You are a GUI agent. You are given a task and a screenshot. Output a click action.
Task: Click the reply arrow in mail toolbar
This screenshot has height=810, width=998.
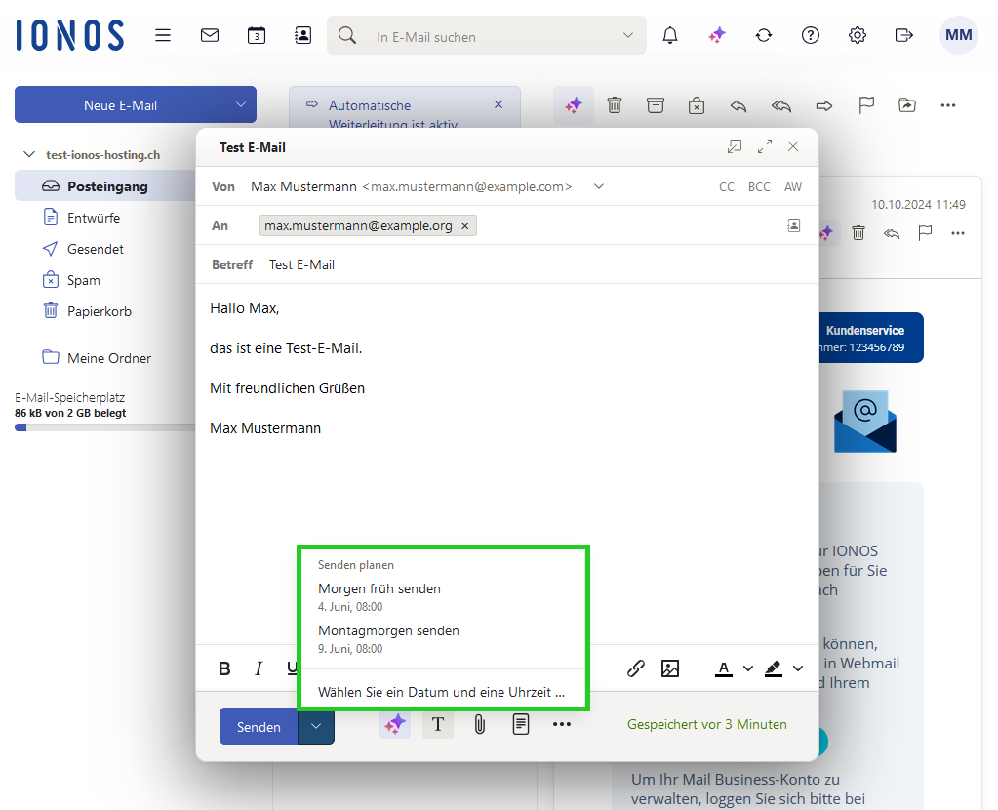coord(739,105)
